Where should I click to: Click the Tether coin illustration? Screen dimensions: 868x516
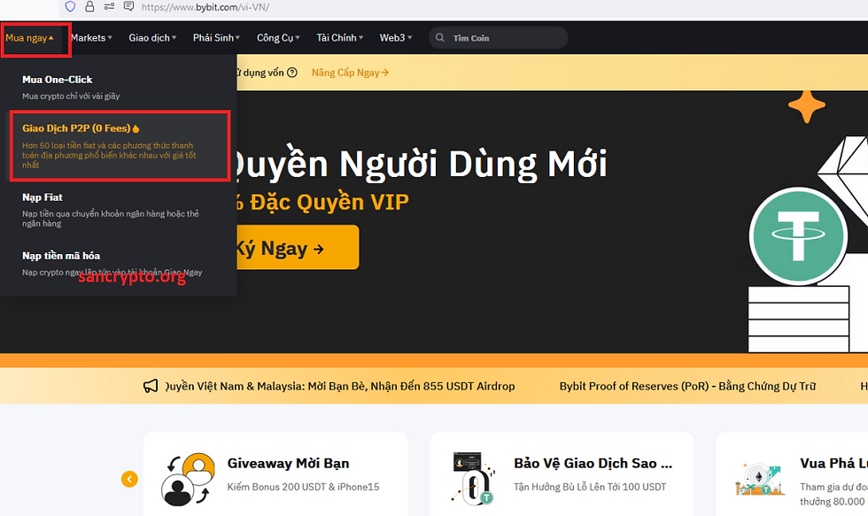[798, 235]
